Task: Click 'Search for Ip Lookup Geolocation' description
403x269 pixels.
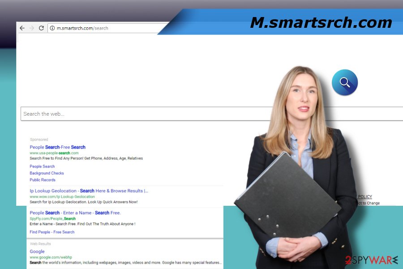Action: 84,202
